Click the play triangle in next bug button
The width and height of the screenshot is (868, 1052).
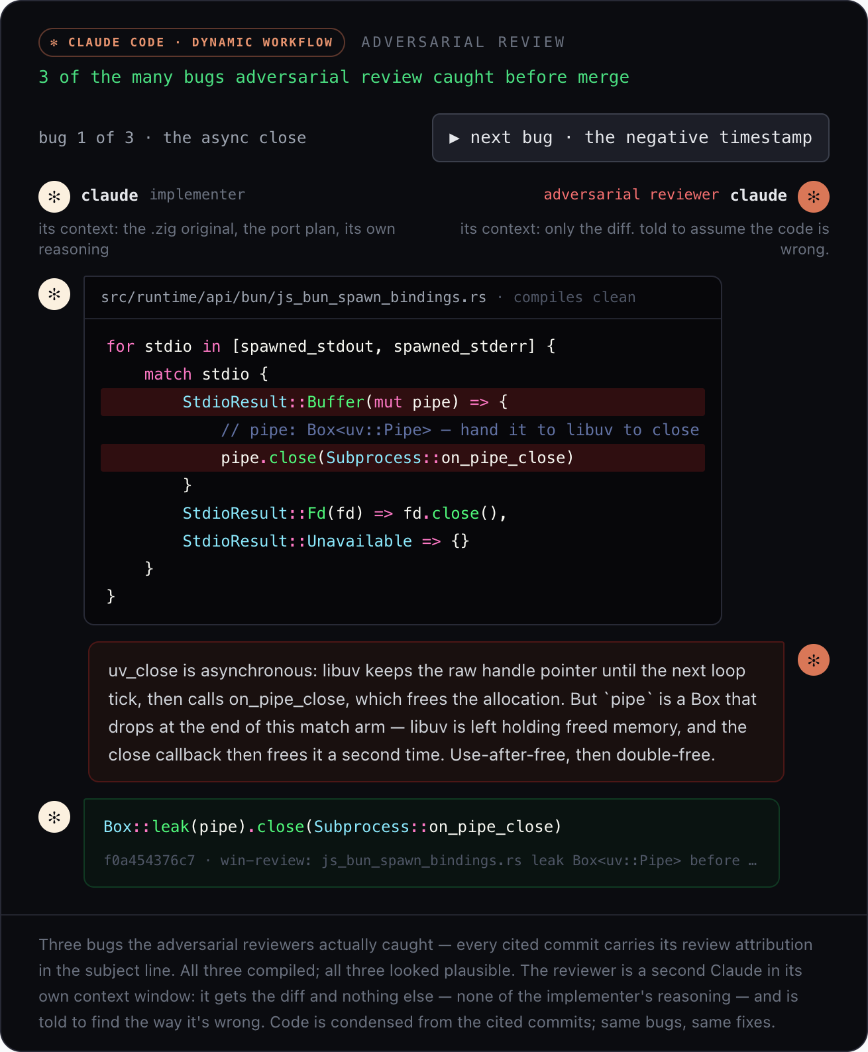coord(455,138)
